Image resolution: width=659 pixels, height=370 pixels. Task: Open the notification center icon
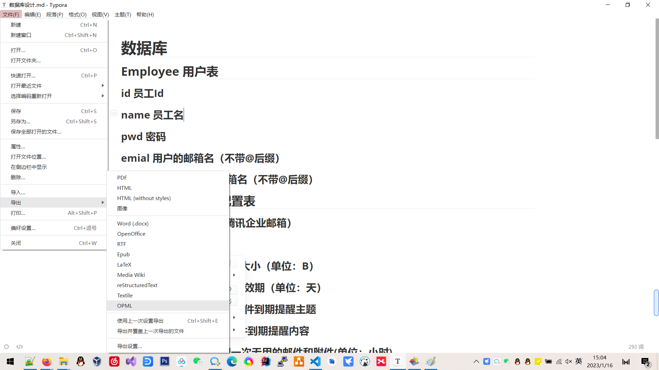click(x=646, y=362)
